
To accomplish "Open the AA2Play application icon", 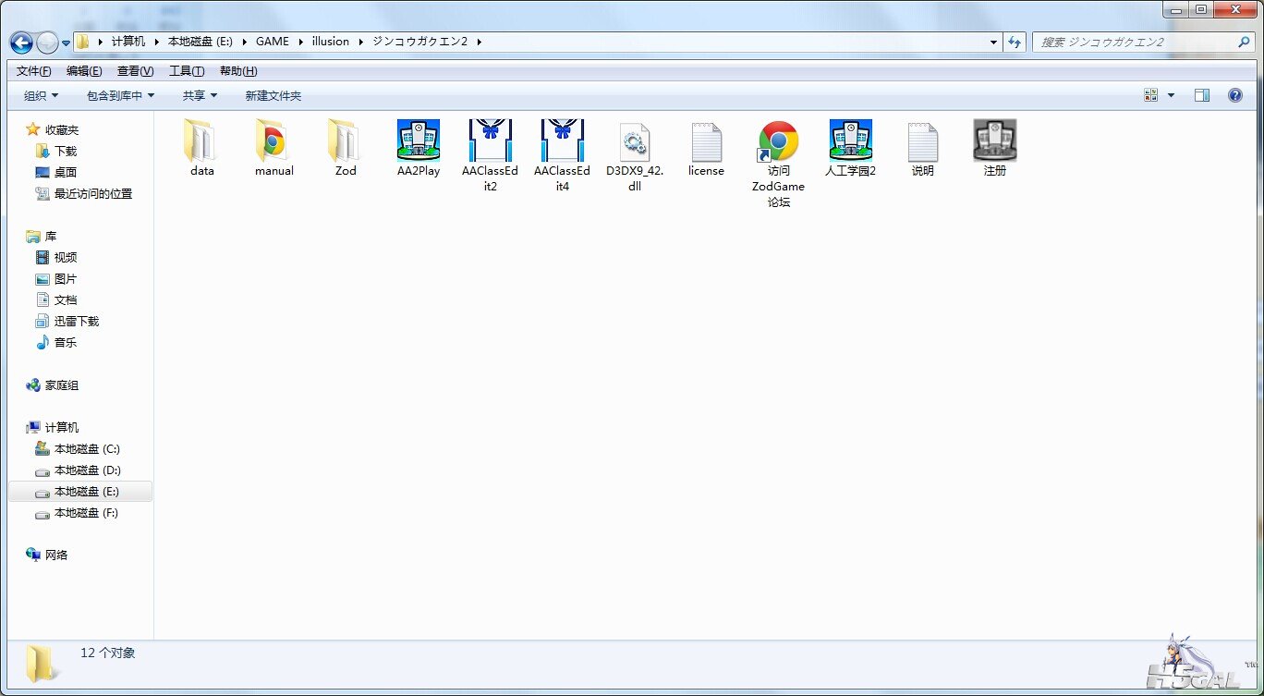I will point(418,141).
